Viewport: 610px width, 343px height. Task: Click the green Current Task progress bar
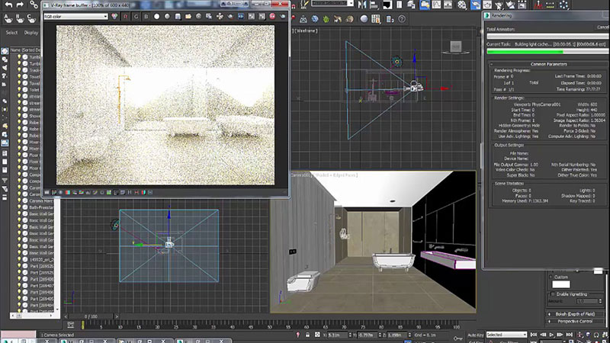click(547, 51)
